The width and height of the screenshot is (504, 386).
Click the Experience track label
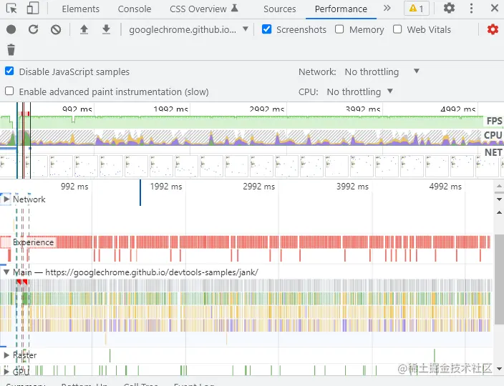coord(34,242)
